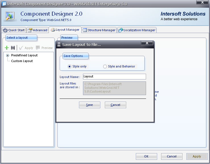Image resolution: width=210 pixels, height=164 pixels.
Task: Click the floppy disk save layout icon
Action: click(x=13, y=48)
